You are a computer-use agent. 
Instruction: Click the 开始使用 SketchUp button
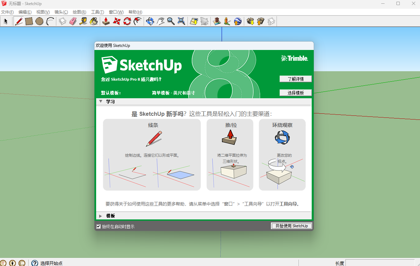[x=291, y=226]
